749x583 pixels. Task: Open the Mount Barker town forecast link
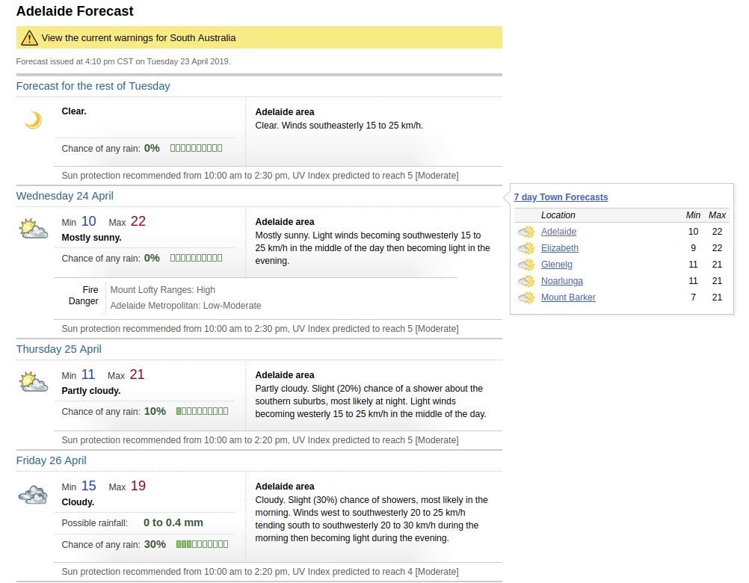pos(568,297)
